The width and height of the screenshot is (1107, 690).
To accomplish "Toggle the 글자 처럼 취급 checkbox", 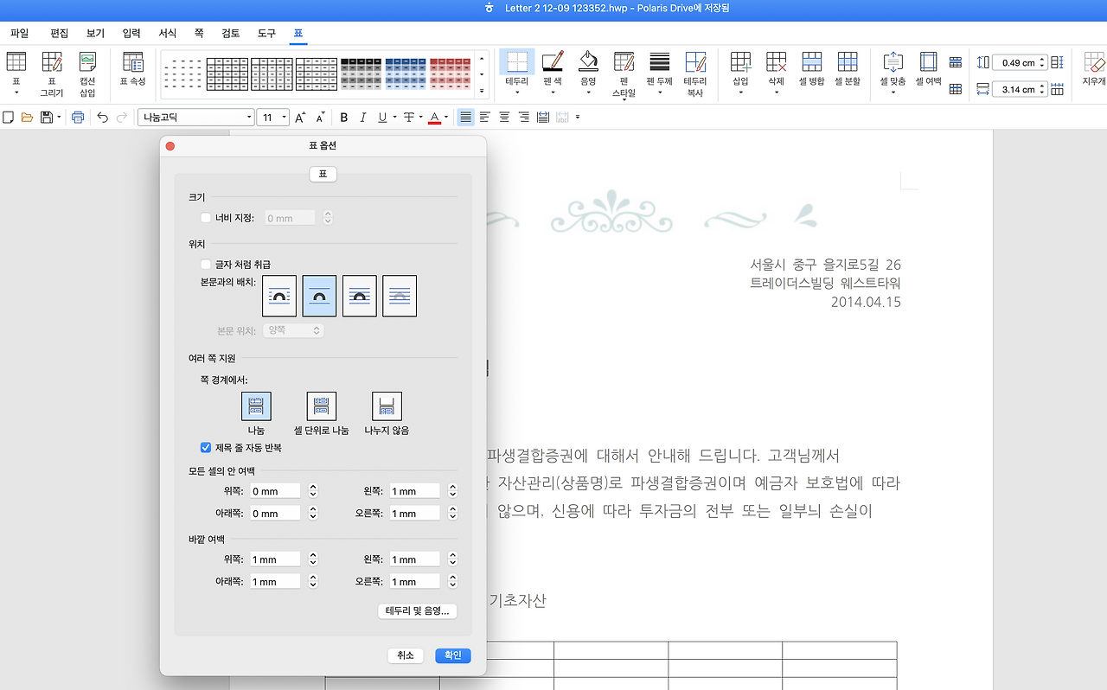I will pyautogui.click(x=206, y=264).
